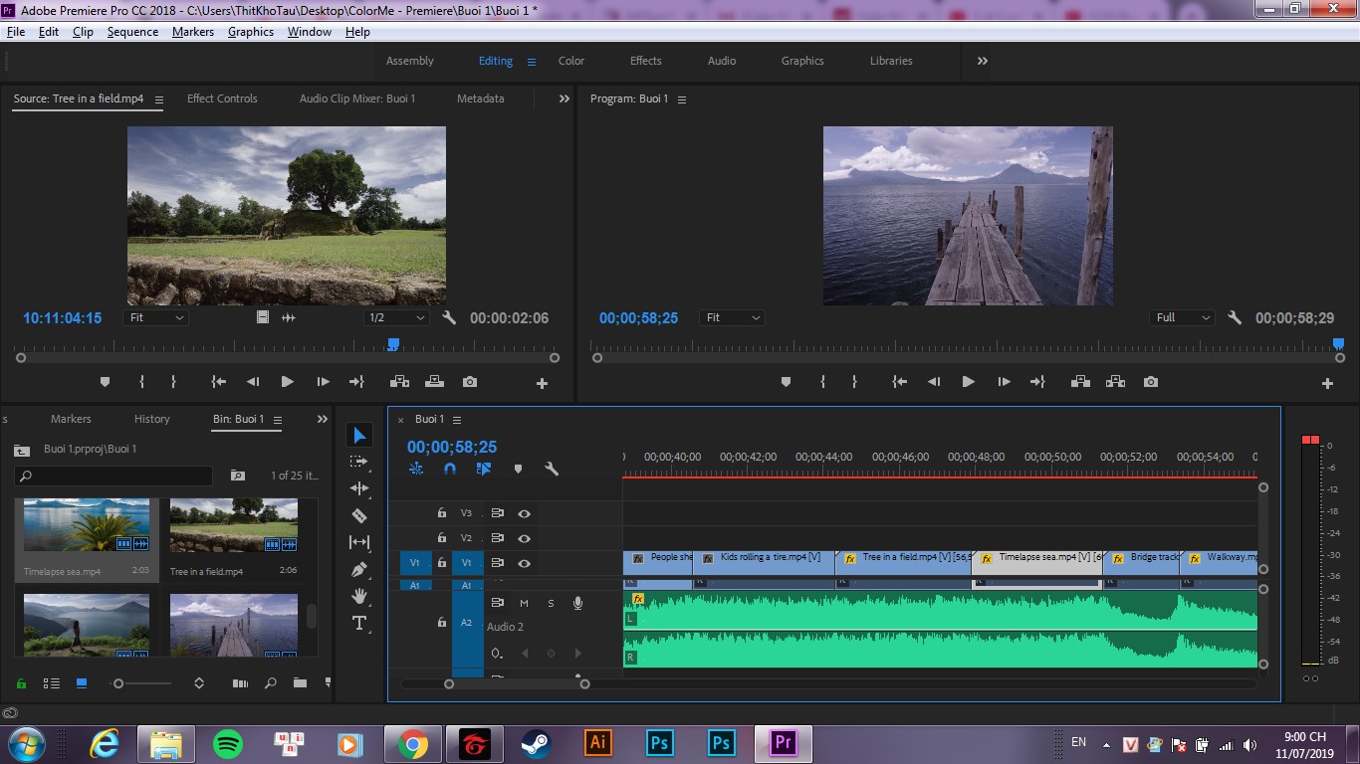The height and width of the screenshot is (764, 1360).
Task: Open Effect Controls tab
Action: point(222,98)
